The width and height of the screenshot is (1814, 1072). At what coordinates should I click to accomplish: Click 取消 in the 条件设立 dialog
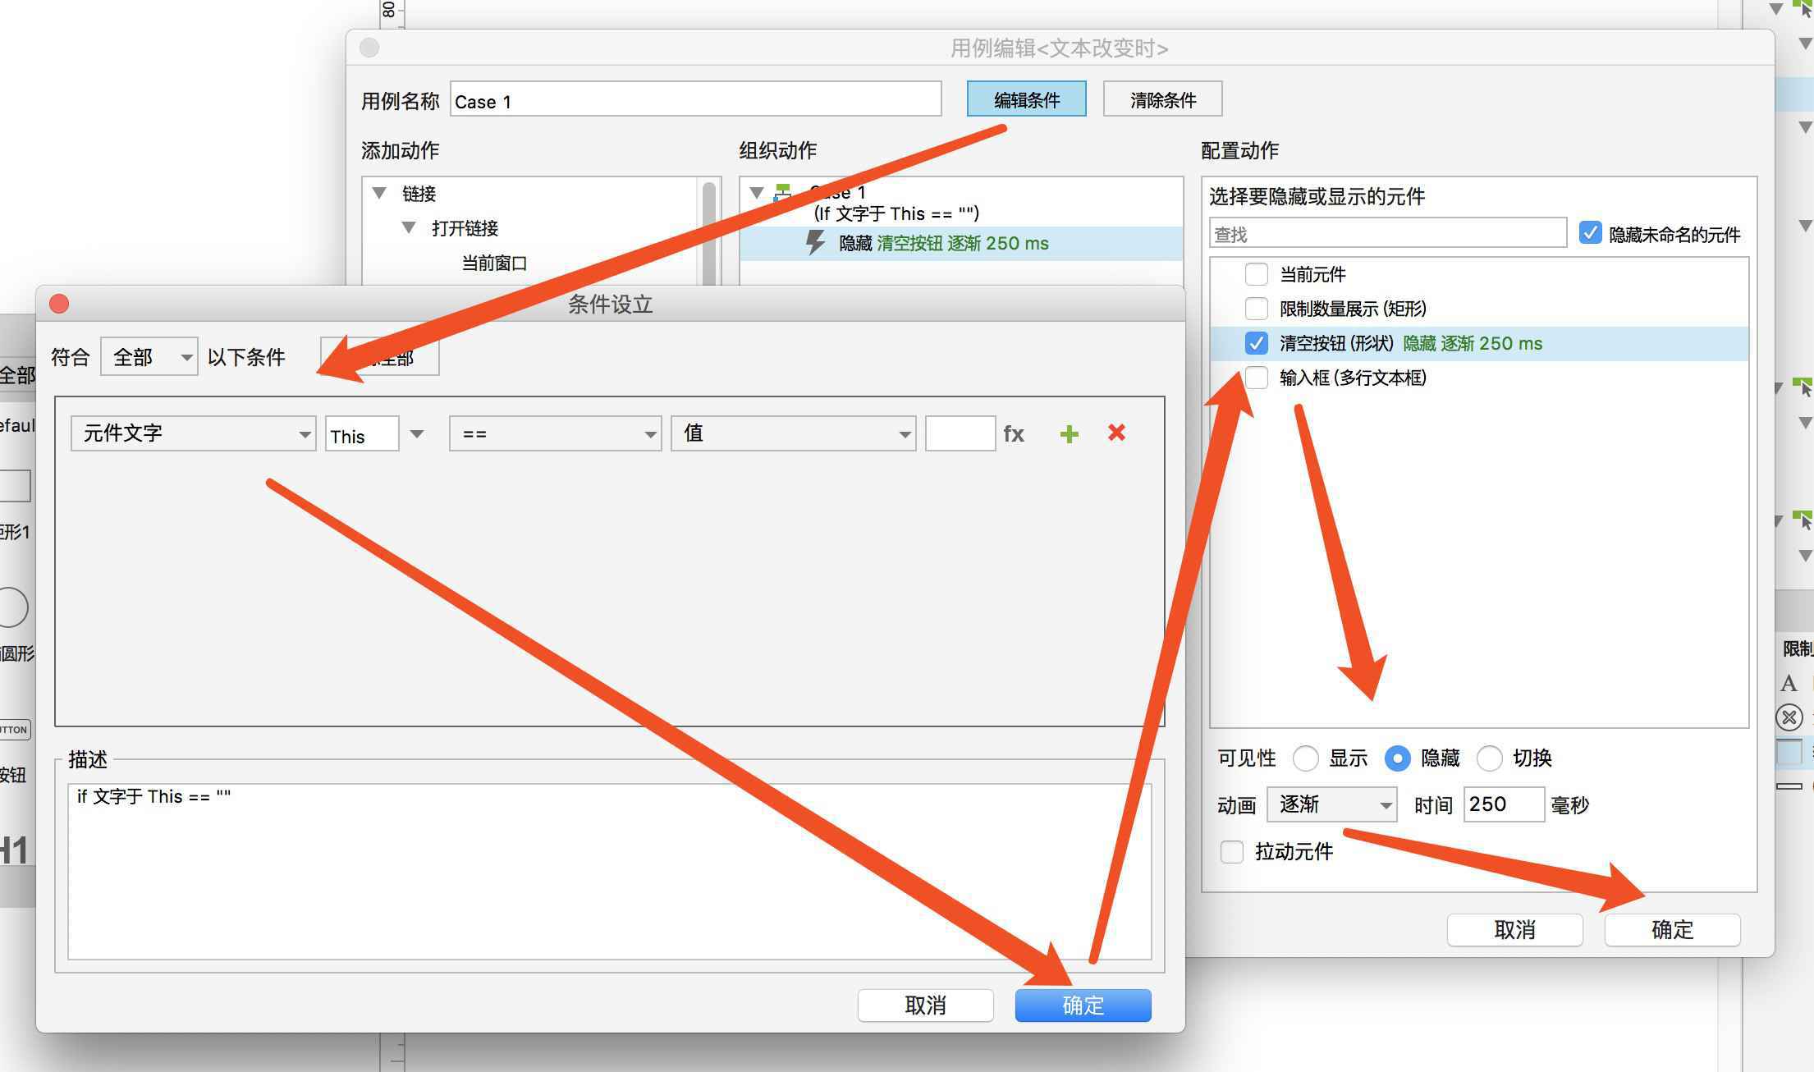(926, 1006)
